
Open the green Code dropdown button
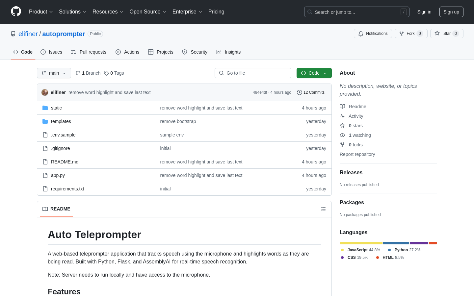coord(314,73)
